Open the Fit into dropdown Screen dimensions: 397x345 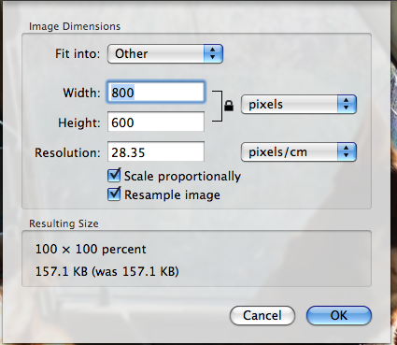point(165,53)
